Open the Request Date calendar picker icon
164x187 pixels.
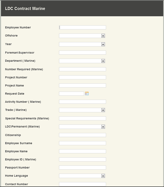click(x=87, y=93)
